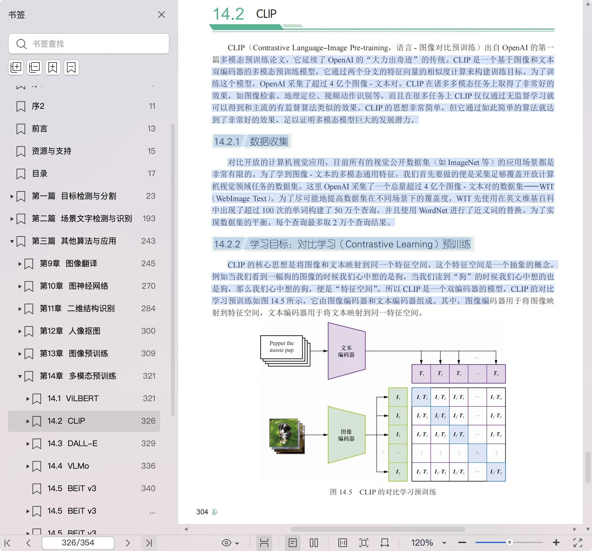592x551 pixels.
Task: Expand 第10章 图神经网络
Action: click(20, 286)
